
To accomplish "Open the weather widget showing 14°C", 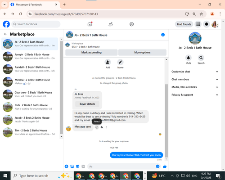I will [x=158, y=175].
